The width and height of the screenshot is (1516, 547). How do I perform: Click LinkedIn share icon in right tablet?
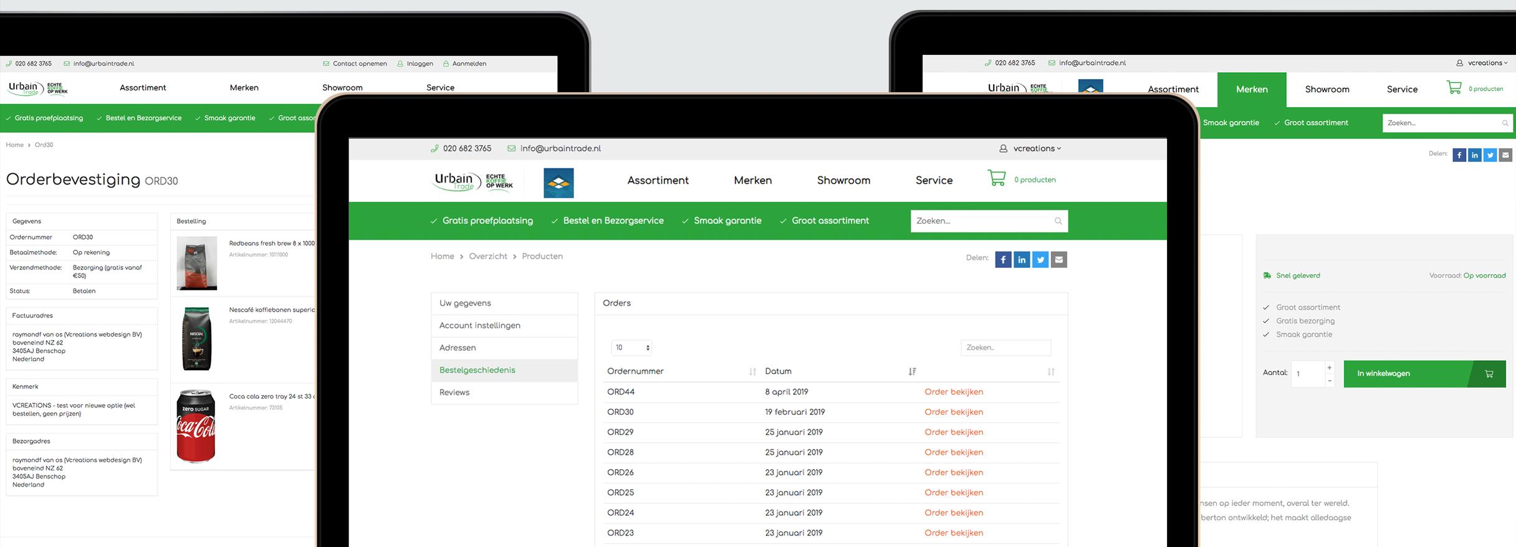[x=1475, y=155]
